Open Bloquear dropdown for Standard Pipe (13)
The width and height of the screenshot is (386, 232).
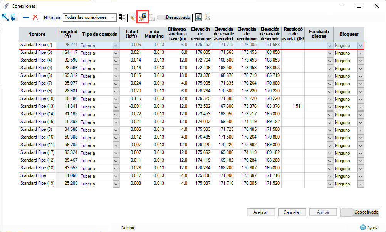click(x=361, y=107)
